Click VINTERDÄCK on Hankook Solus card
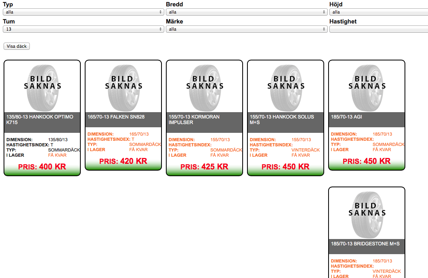 pyautogui.click(x=306, y=150)
